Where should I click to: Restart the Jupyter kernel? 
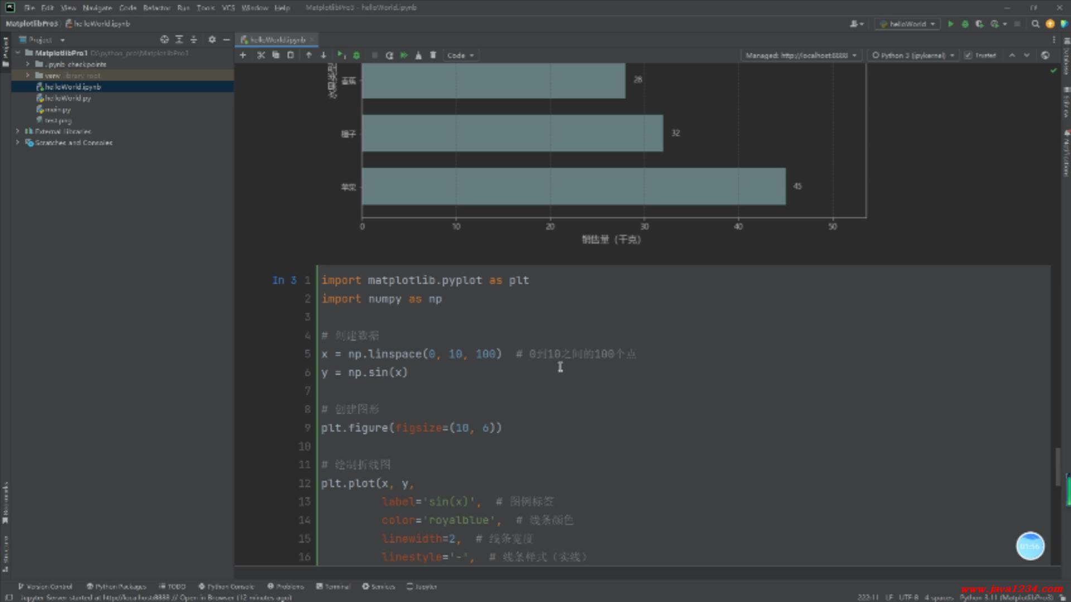coord(389,55)
